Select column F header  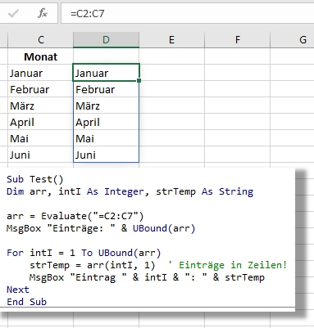(237, 40)
